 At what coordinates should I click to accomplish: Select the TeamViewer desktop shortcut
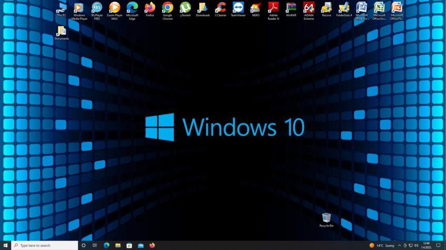(238, 10)
